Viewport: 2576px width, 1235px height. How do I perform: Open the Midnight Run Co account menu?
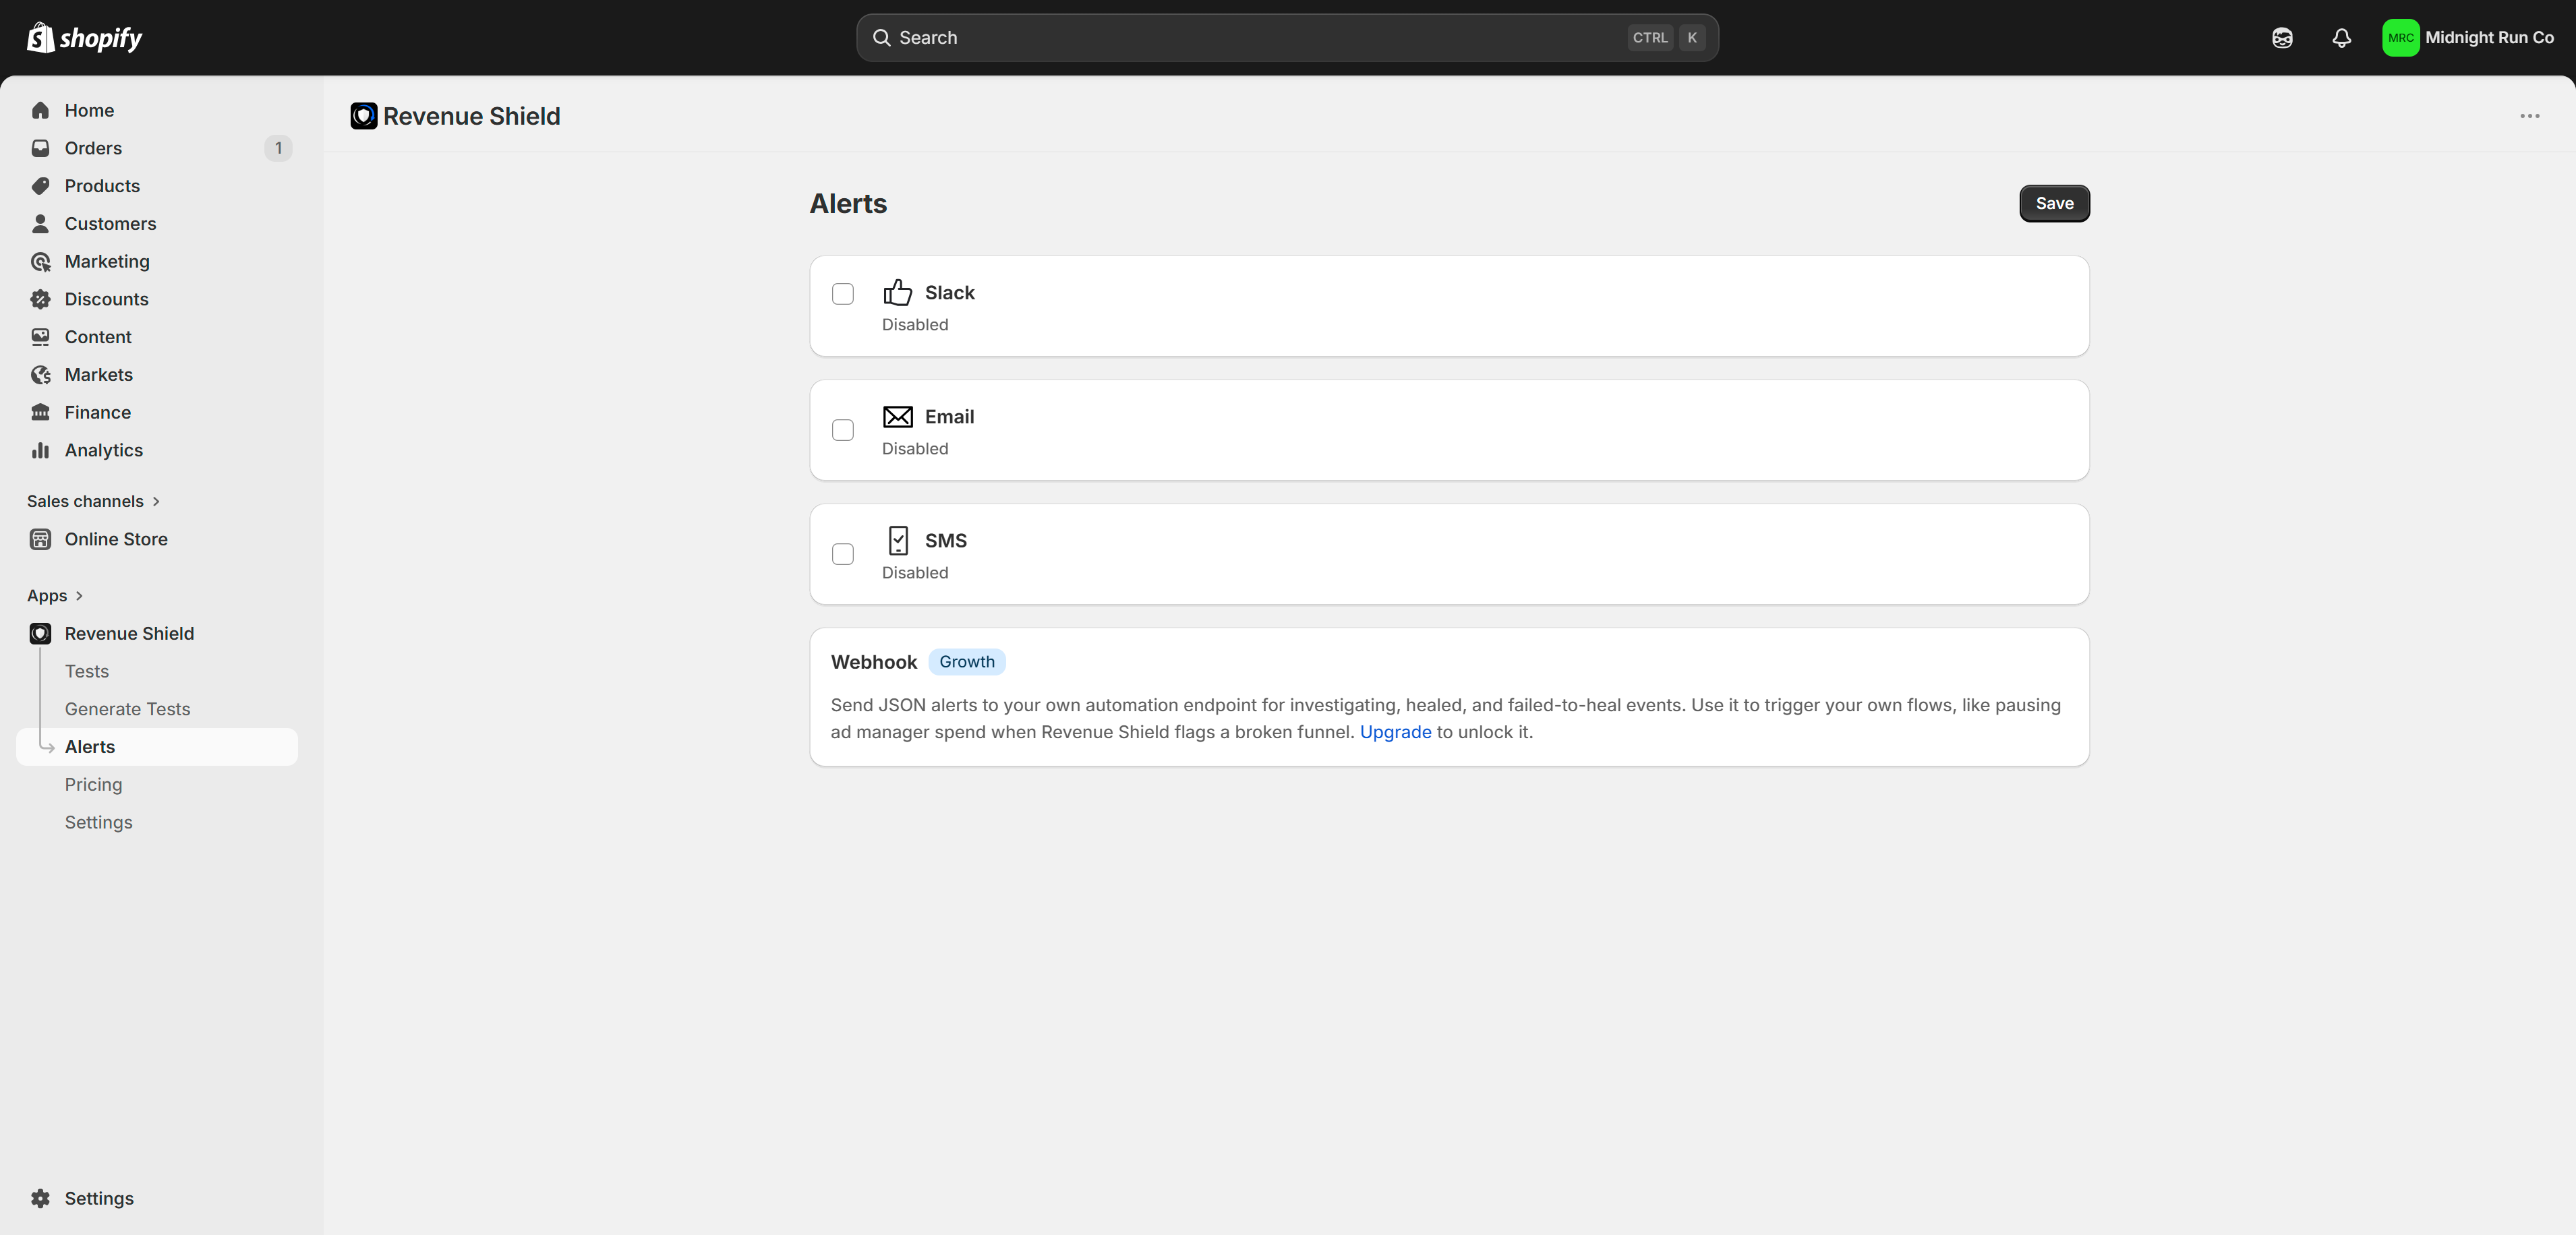click(x=2468, y=38)
